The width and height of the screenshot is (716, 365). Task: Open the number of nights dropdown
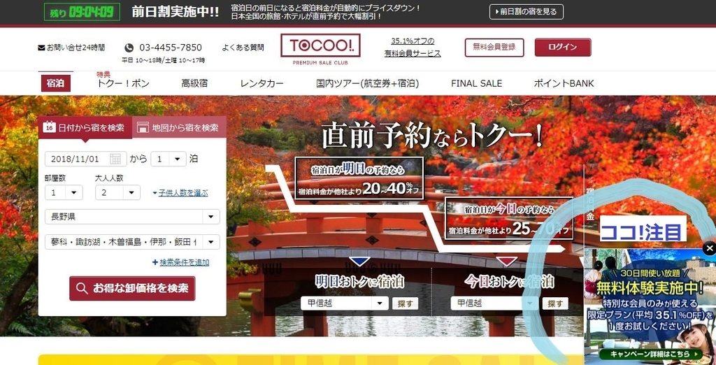[169, 159]
